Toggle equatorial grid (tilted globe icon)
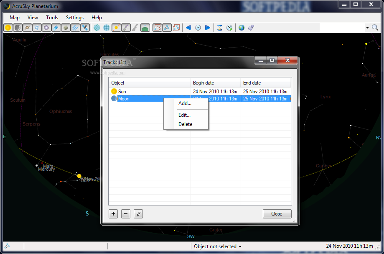The width and height of the screenshot is (384, 254). tap(97, 28)
